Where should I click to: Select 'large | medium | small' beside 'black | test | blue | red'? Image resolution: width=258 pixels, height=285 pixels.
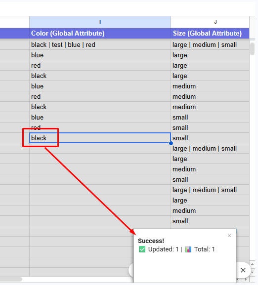tap(210, 45)
